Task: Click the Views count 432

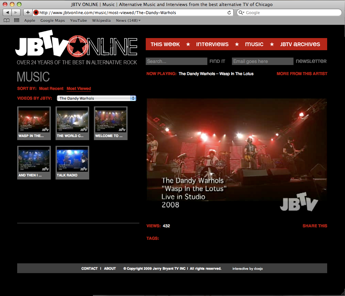Action: [x=166, y=226]
